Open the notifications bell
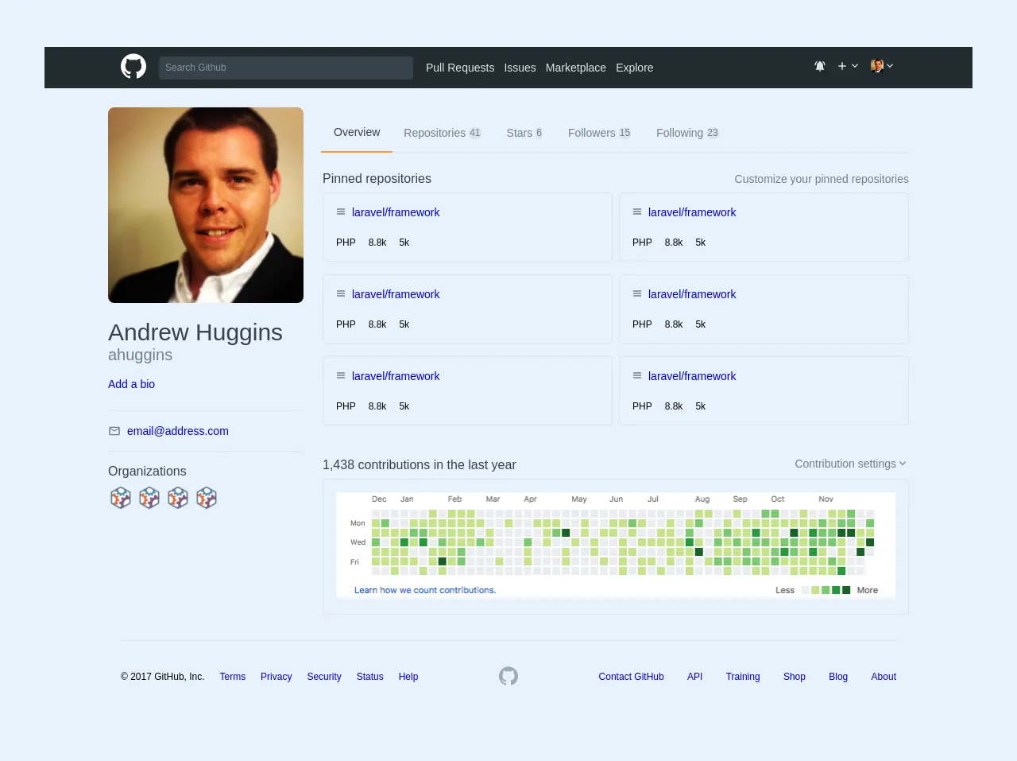1017x761 pixels. point(820,66)
